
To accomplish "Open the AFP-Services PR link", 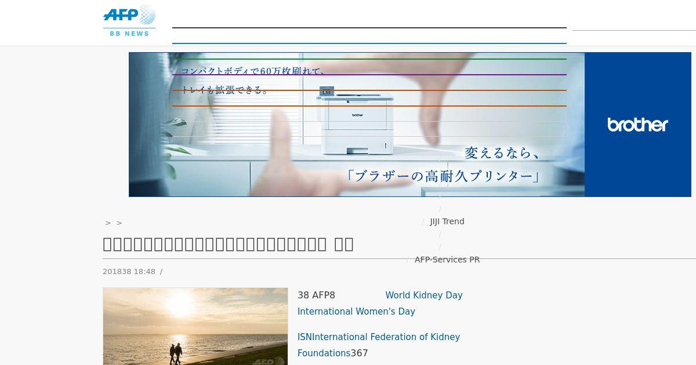I will pos(447,260).
